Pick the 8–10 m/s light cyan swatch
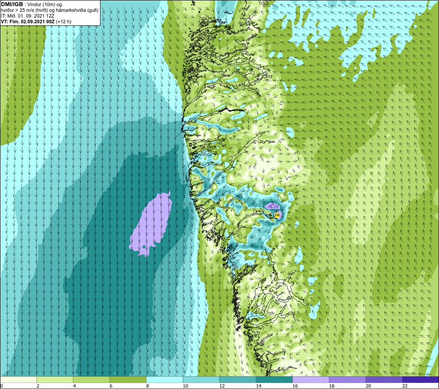The width and height of the screenshot is (439, 389). (165, 379)
